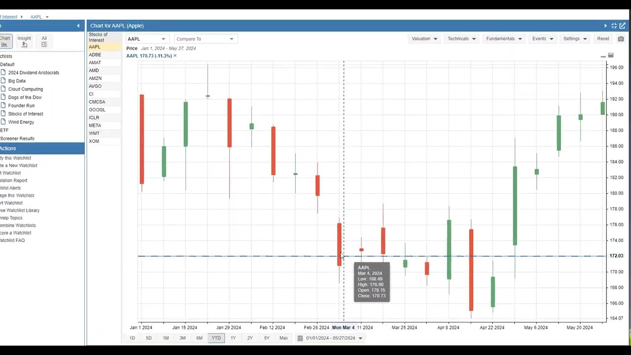Viewport: 631px width, 355px height.
Task: Set chart range to 1D
Action: point(132,338)
